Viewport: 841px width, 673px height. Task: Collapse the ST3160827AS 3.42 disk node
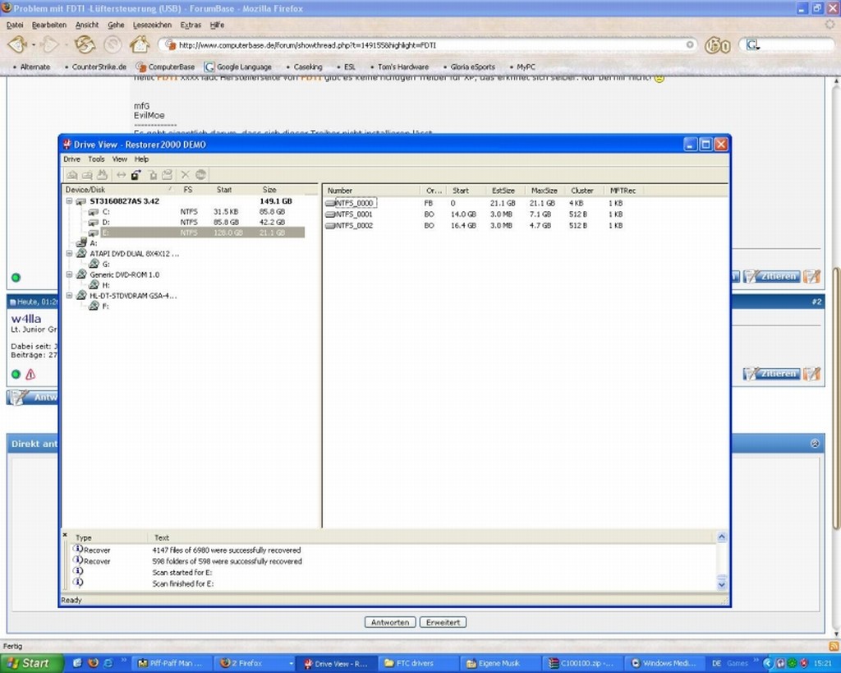69,201
